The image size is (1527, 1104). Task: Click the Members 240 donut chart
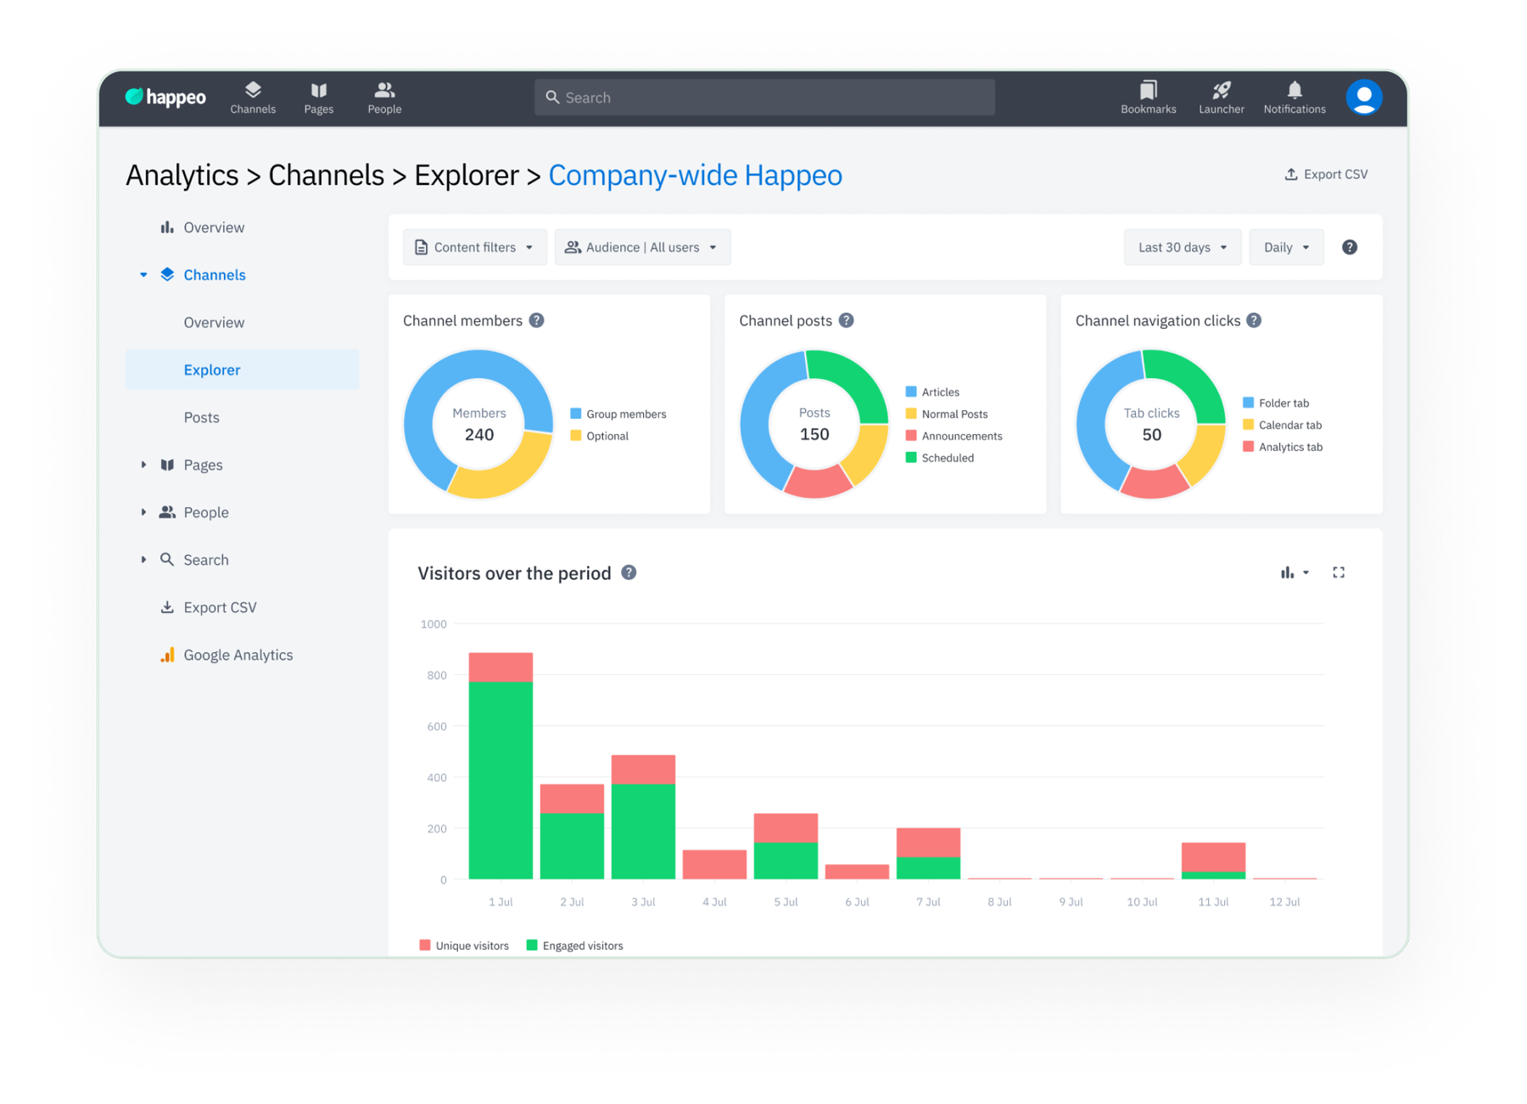[x=478, y=424]
